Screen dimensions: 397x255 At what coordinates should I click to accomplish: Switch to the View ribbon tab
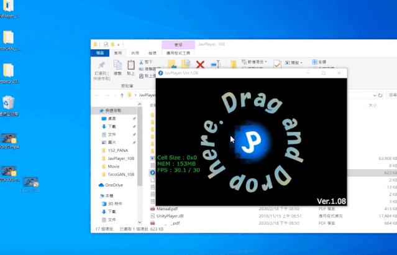[x=152, y=53]
